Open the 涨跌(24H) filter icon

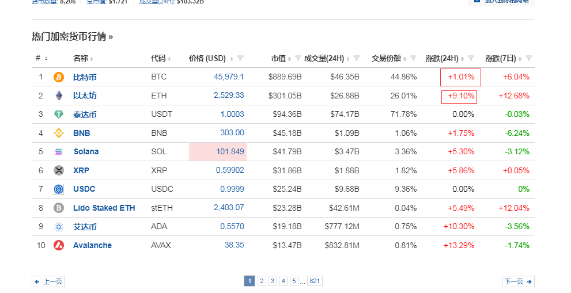pos(471,58)
